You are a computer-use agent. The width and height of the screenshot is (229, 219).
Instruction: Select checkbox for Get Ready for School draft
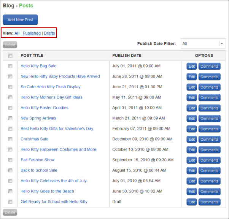[10, 202]
